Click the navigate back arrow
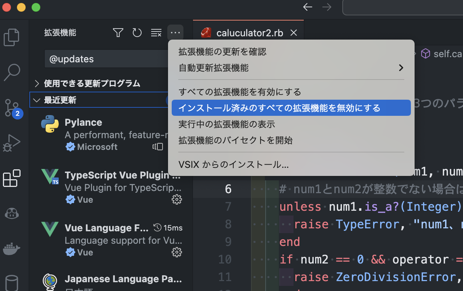463x291 pixels. tap(307, 7)
